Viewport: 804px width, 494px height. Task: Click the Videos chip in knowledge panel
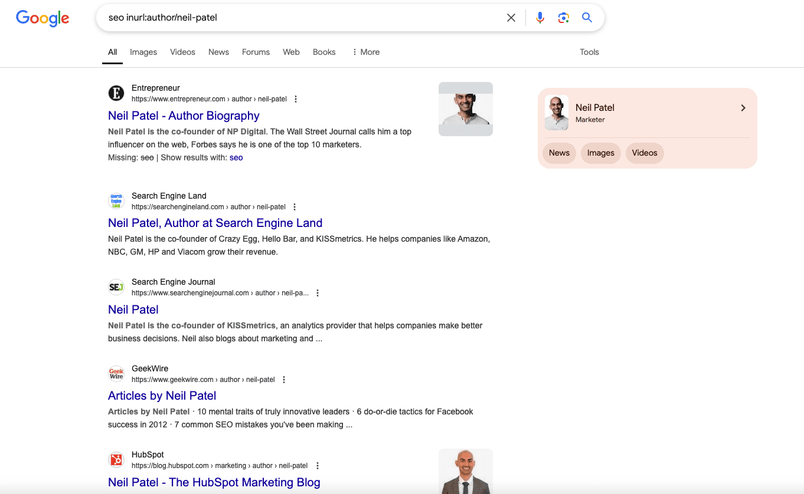(x=644, y=153)
